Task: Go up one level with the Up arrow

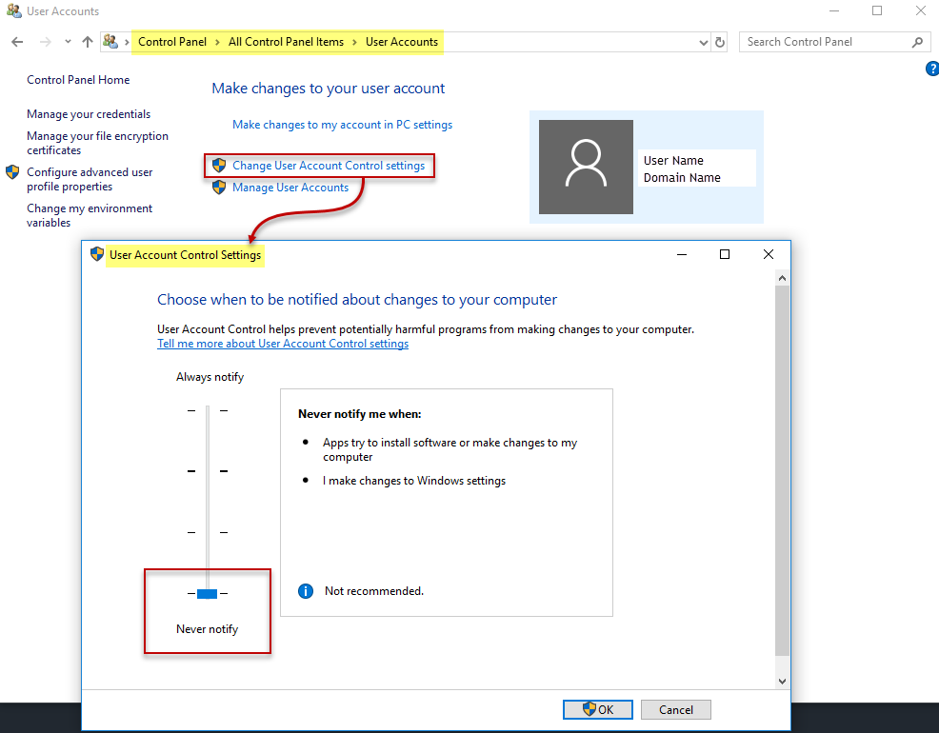Action: 88,42
